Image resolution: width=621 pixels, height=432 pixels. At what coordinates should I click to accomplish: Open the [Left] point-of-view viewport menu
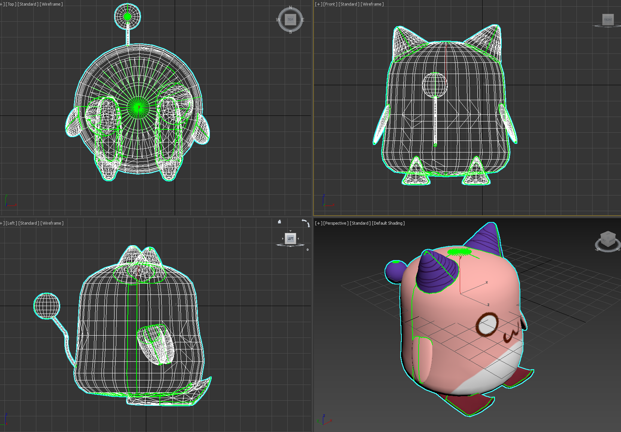pyautogui.click(x=11, y=223)
